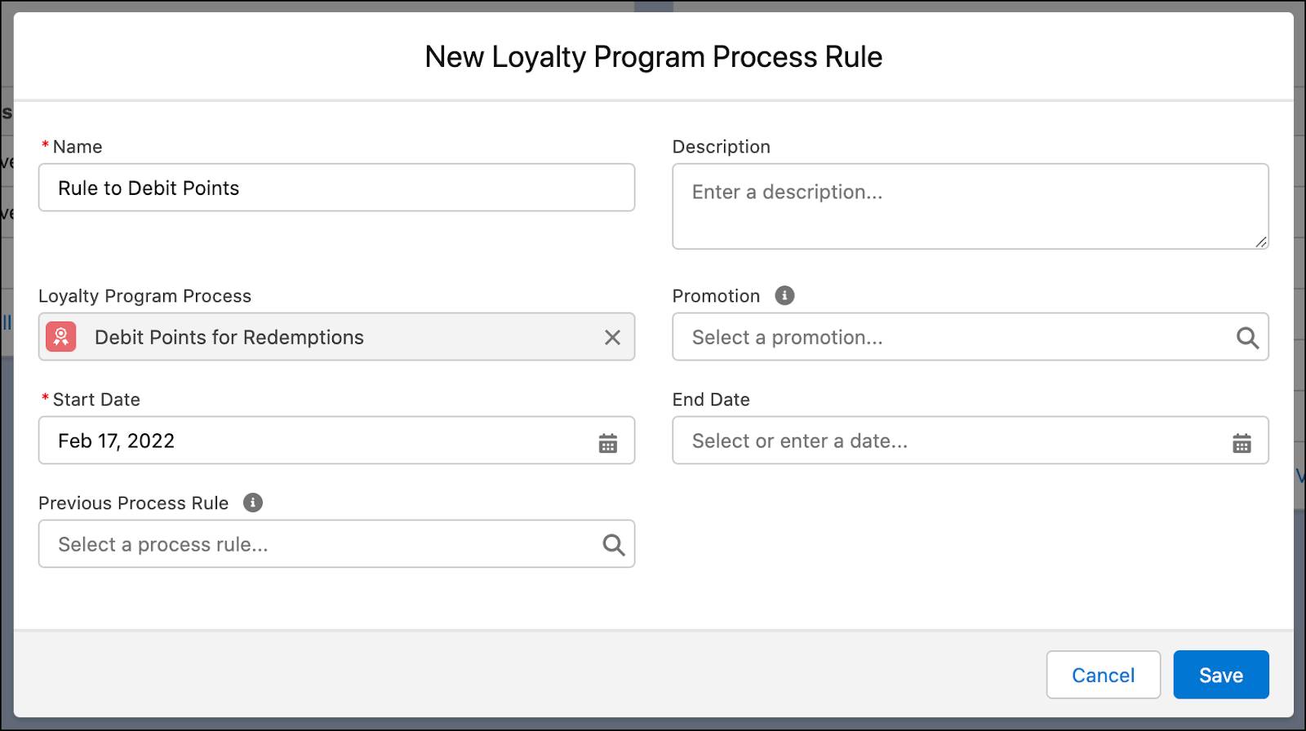The width and height of the screenshot is (1306, 731).
Task: Open the Select a process rule lookup
Action: (x=336, y=544)
